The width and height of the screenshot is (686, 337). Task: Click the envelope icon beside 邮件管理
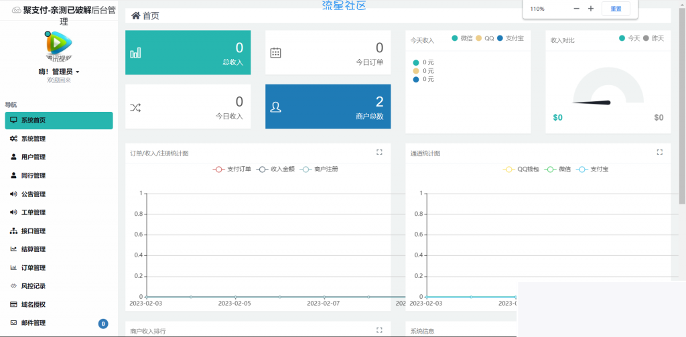[13, 323]
